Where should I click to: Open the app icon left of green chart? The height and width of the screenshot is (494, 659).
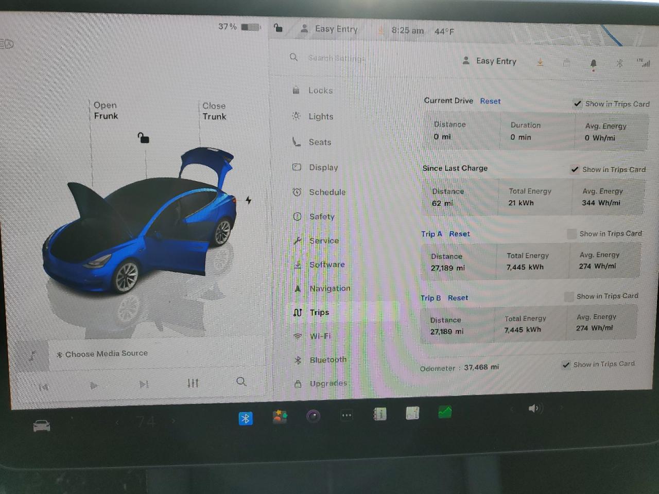412,413
